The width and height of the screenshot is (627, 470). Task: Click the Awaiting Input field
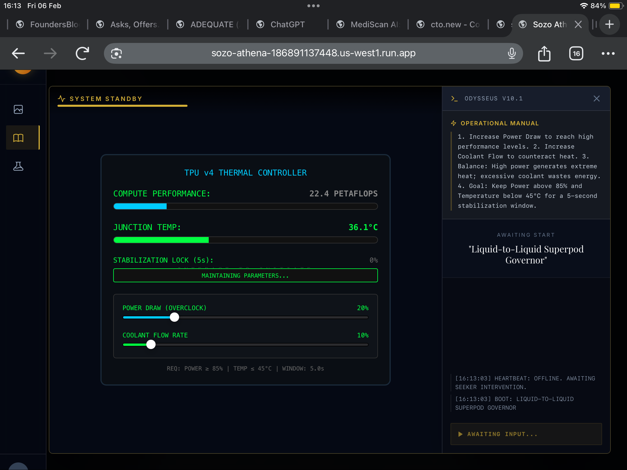[526, 434]
